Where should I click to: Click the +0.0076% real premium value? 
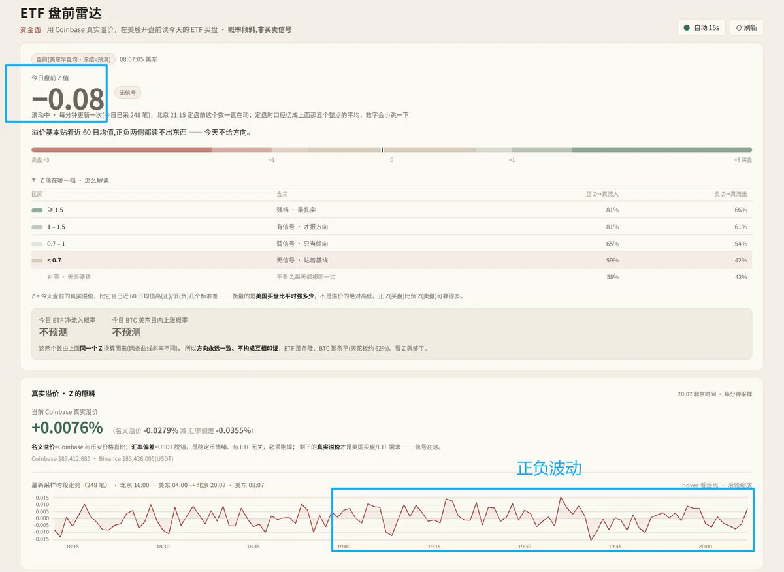[67, 428]
